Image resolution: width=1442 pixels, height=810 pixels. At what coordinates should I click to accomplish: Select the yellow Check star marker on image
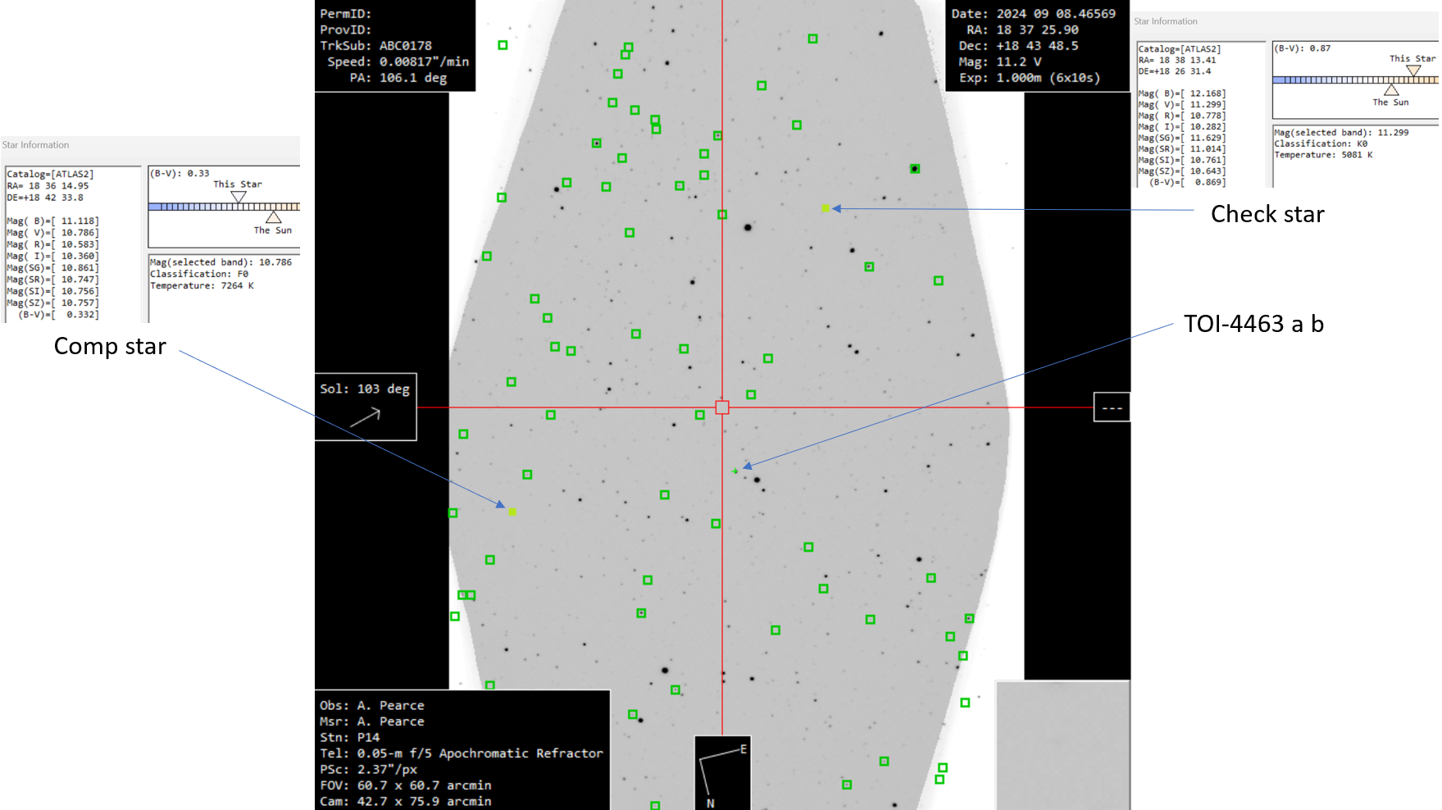(x=826, y=208)
